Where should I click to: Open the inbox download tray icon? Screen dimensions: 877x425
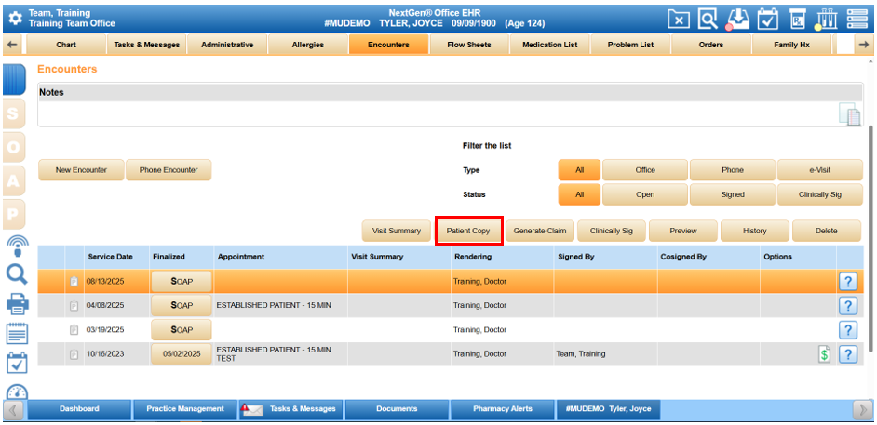(738, 18)
